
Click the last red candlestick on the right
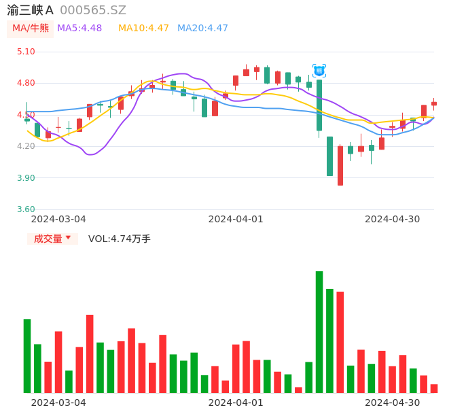(x=434, y=103)
